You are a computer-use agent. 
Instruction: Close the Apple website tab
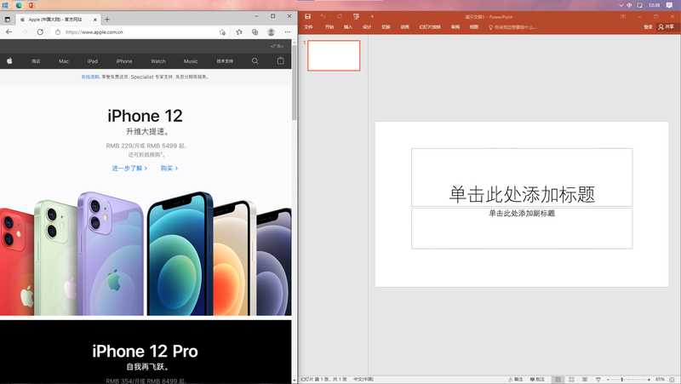tap(95, 20)
